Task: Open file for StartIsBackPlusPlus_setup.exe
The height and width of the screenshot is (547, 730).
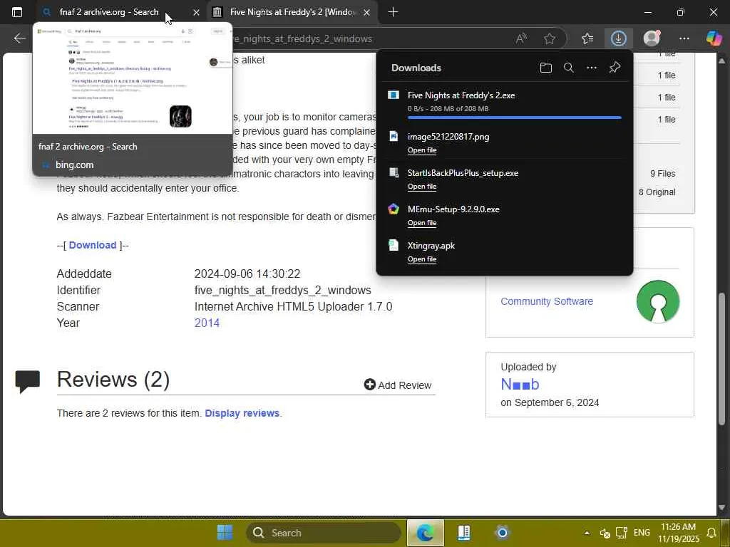Action: pos(422,187)
